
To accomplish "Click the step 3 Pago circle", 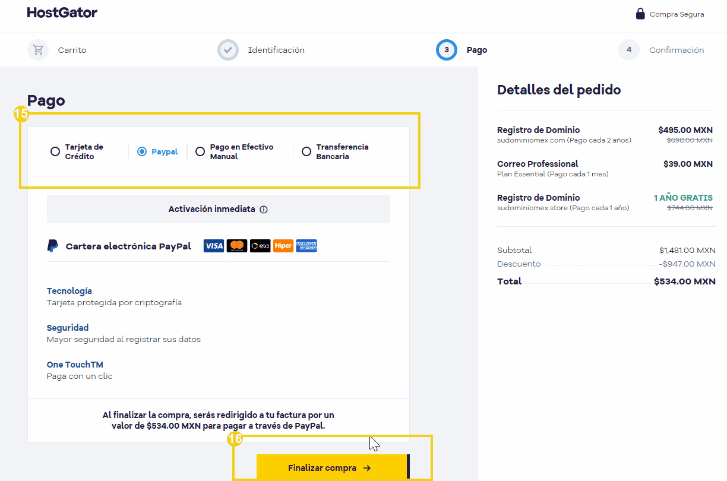I will (447, 50).
